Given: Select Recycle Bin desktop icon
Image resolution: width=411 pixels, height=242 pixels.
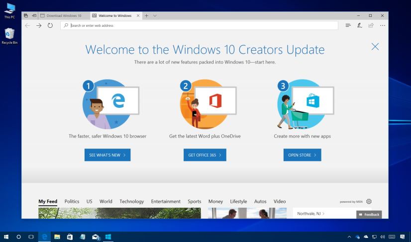Looking at the screenshot, I should tap(9, 36).
